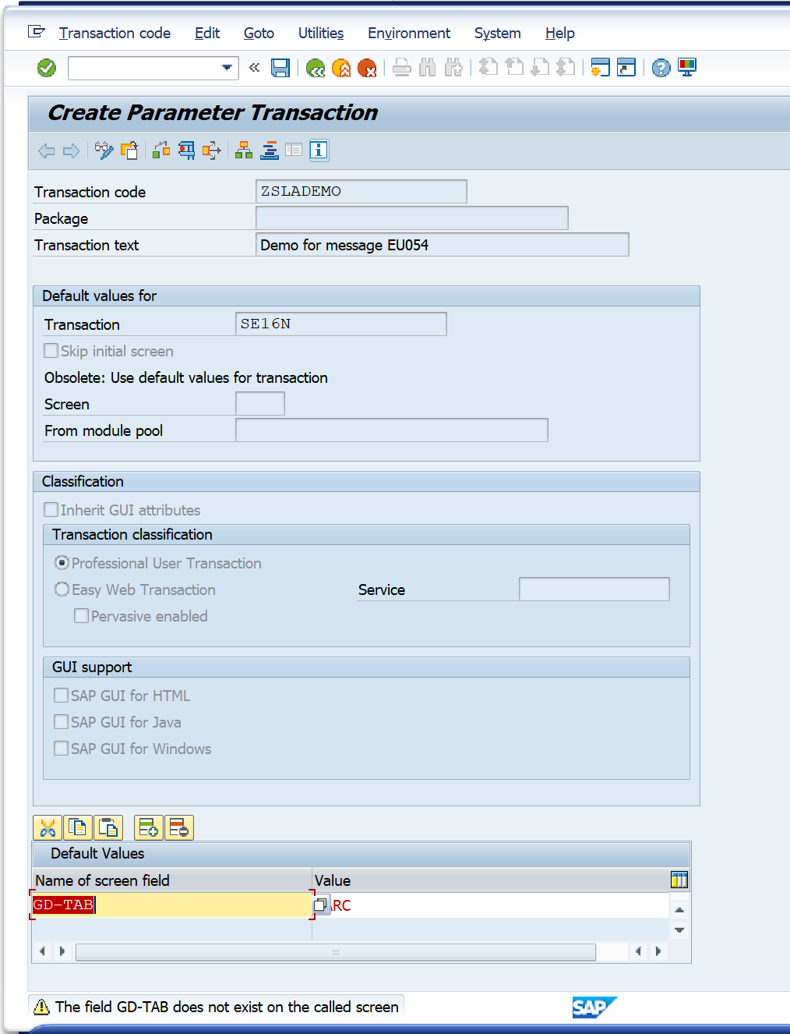The height and width of the screenshot is (1034, 790).
Task: Click the Cut scissors button
Action: point(48,827)
